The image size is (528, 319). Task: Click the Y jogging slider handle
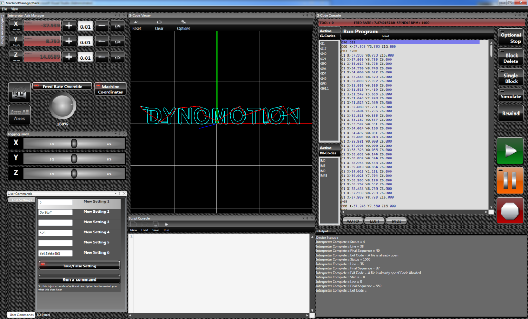pyautogui.click(x=74, y=158)
